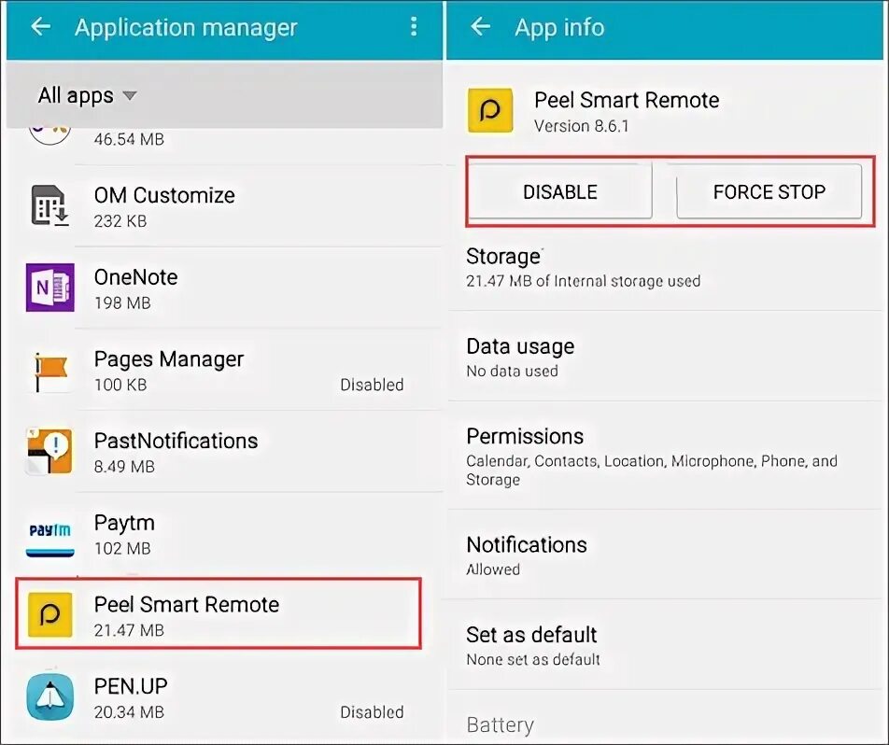This screenshot has width=889, height=745.
Task: Open Permissions section
Action: click(x=665, y=456)
